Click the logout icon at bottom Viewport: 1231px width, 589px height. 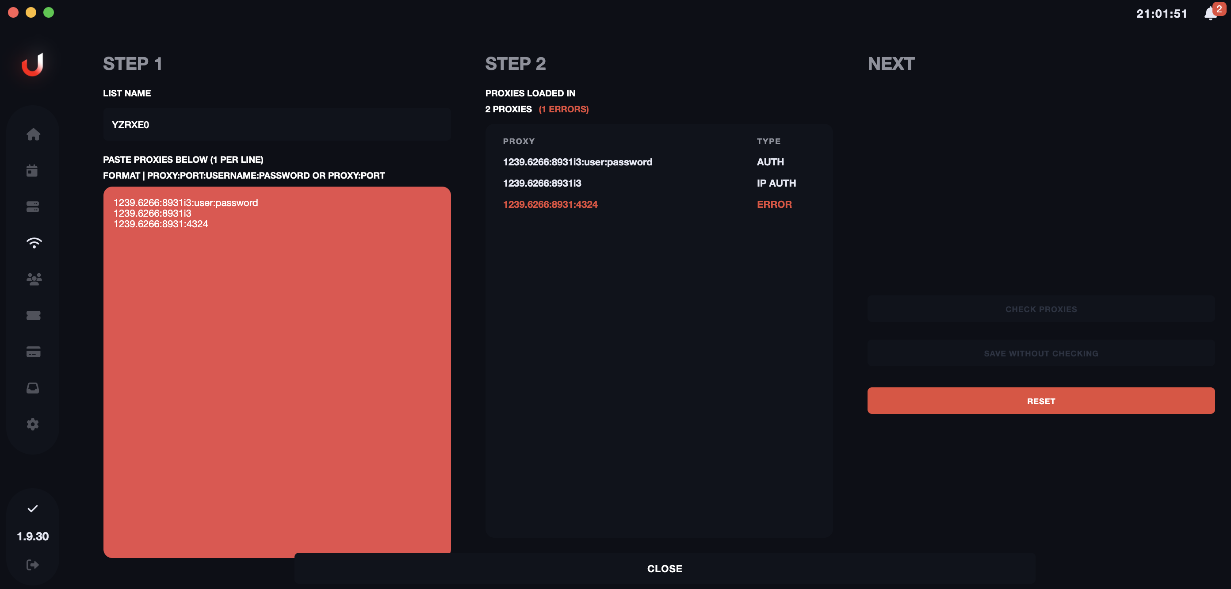(32, 565)
